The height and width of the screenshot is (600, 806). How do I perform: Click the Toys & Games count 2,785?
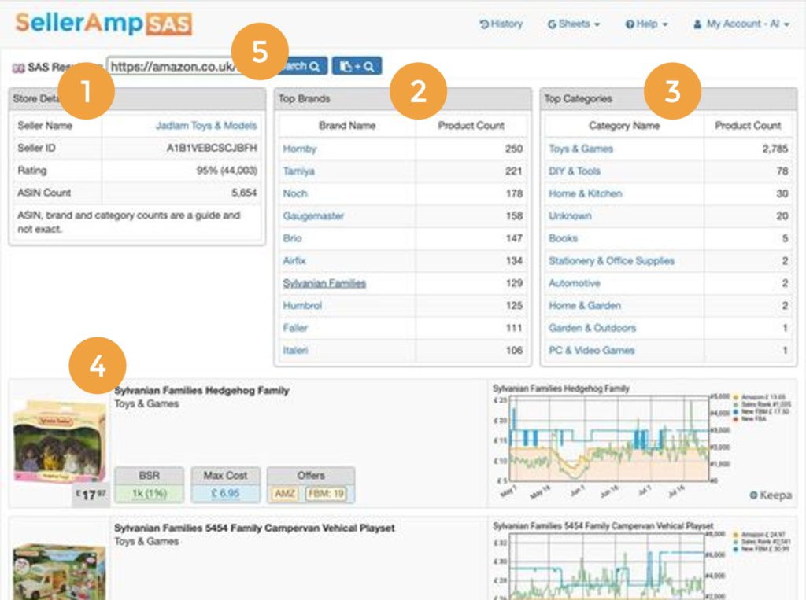775,149
